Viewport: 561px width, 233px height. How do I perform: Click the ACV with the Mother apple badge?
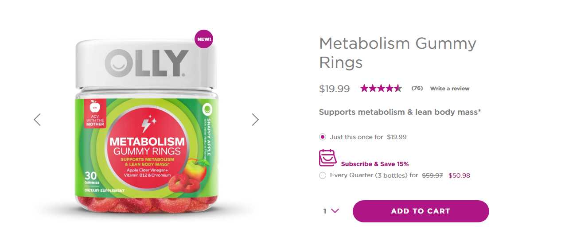tap(95, 114)
